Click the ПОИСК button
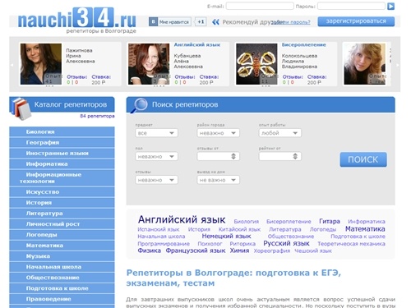The width and height of the screenshot is (411, 308). (x=363, y=159)
